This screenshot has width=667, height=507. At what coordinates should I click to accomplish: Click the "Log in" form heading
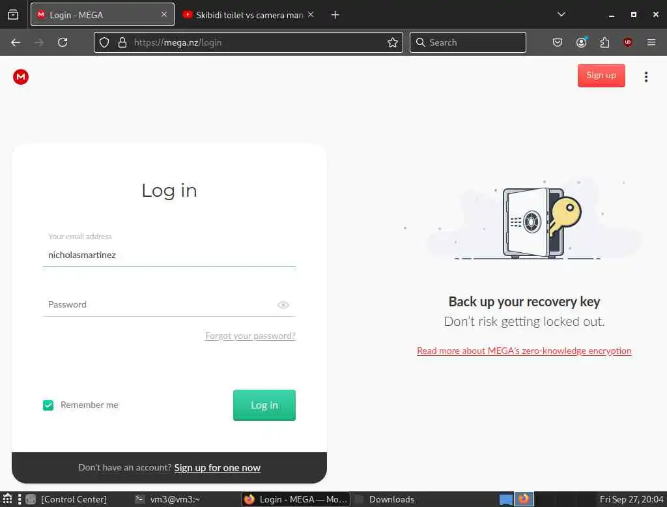pyautogui.click(x=169, y=190)
